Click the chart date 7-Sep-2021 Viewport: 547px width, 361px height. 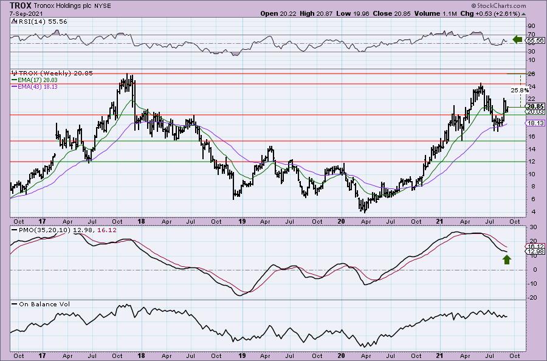[x=27, y=13]
